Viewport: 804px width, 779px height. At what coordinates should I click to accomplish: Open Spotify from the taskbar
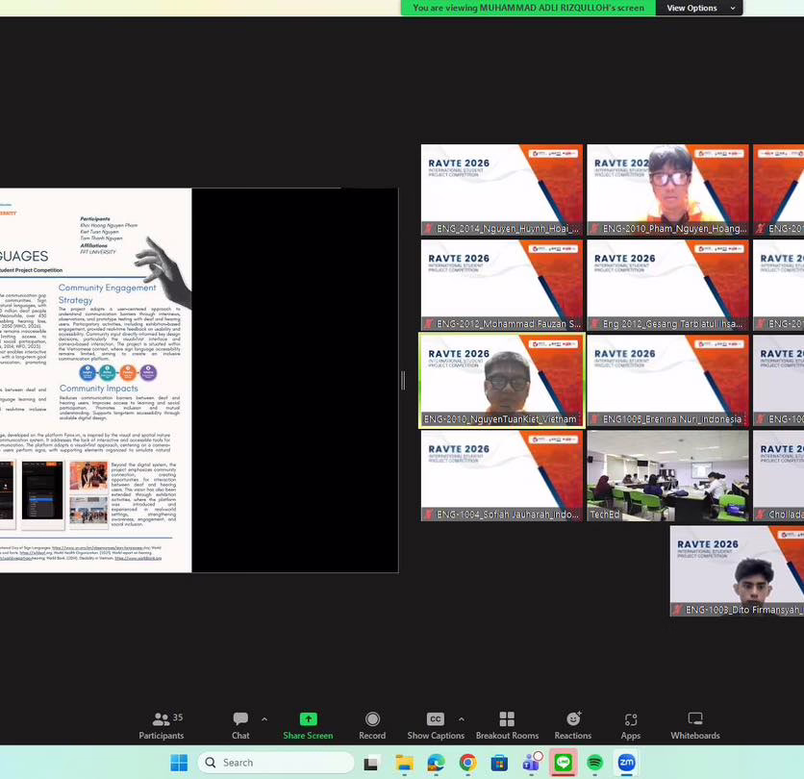click(594, 763)
